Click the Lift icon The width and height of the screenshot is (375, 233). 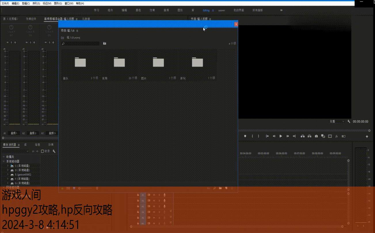(x=302, y=136)
